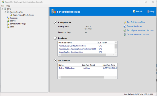
Task: Select the Delete Old Backups job
Action: tap(67, 68)
